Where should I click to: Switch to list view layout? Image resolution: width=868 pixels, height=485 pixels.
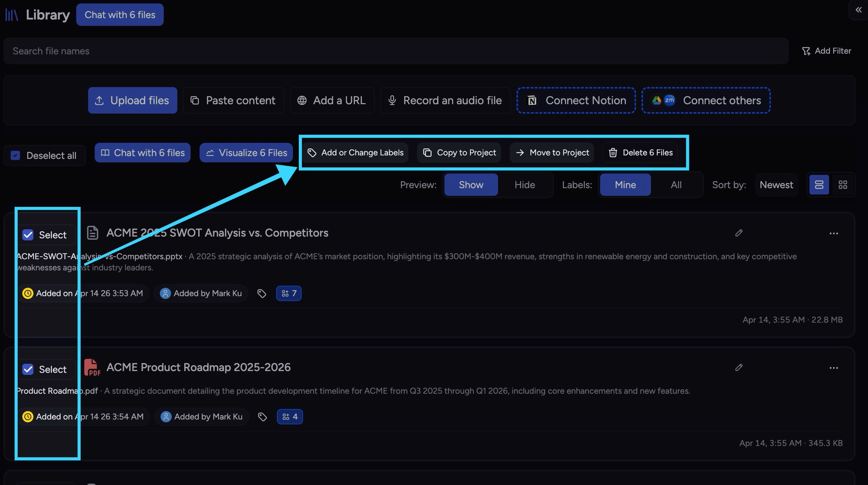pyautogui.click(x=819, y=185)
